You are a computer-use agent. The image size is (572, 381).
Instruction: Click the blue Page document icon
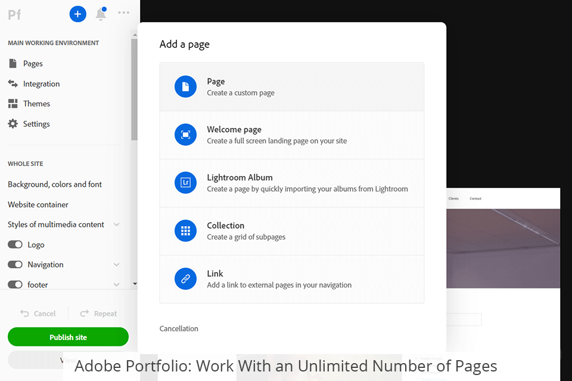pos(185,87)
